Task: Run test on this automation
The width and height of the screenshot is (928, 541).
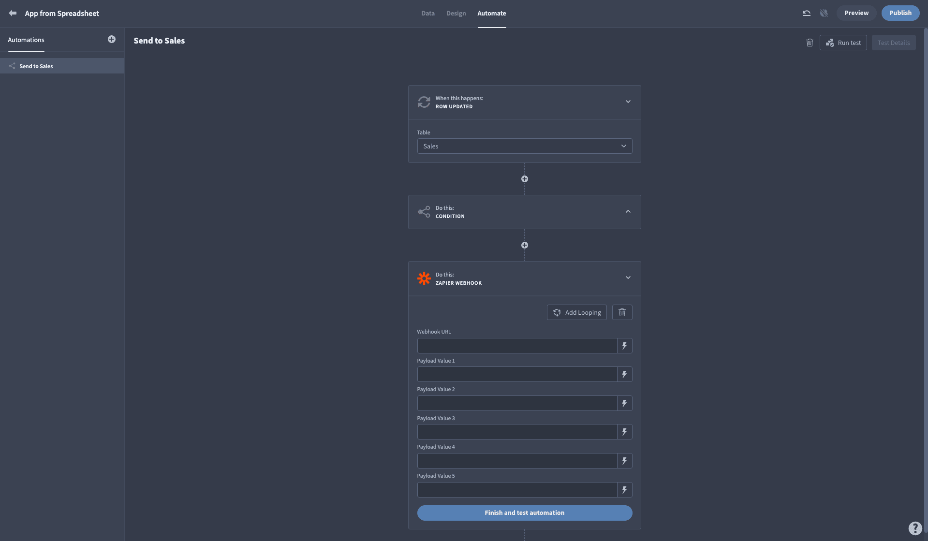Action: (x=843, y=43)
